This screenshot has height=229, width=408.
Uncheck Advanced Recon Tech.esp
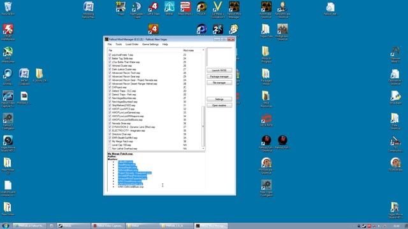click(110, 73)
